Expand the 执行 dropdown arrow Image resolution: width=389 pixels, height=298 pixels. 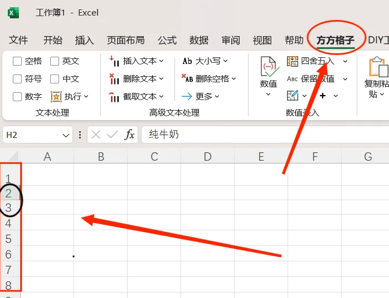click(86, 97)
